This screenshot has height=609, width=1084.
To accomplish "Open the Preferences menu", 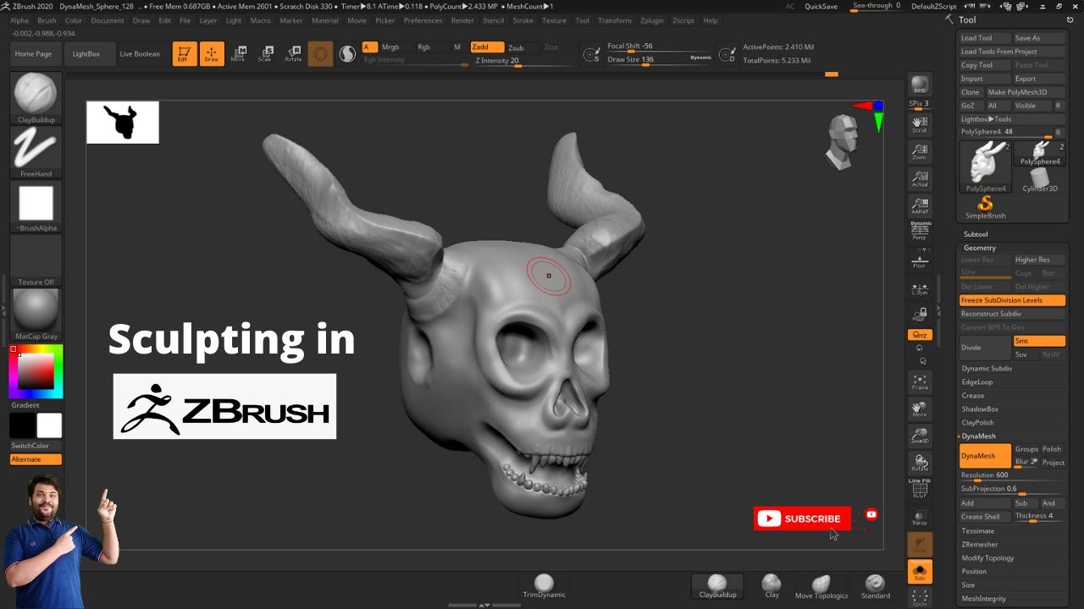I will click(423, 20).
